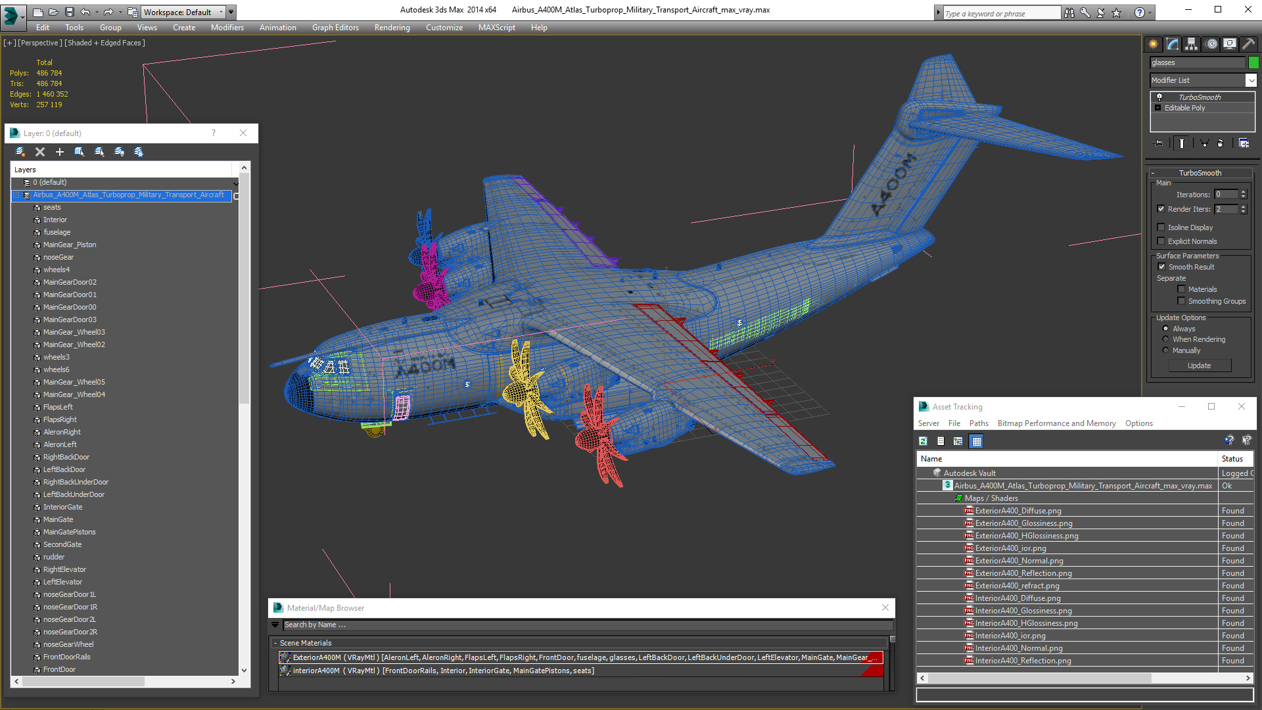This screenshot has height=710, width=1262.
Task: Click Add Selected Objects plus icon in Layer dialog
Action: pos(60,152)
